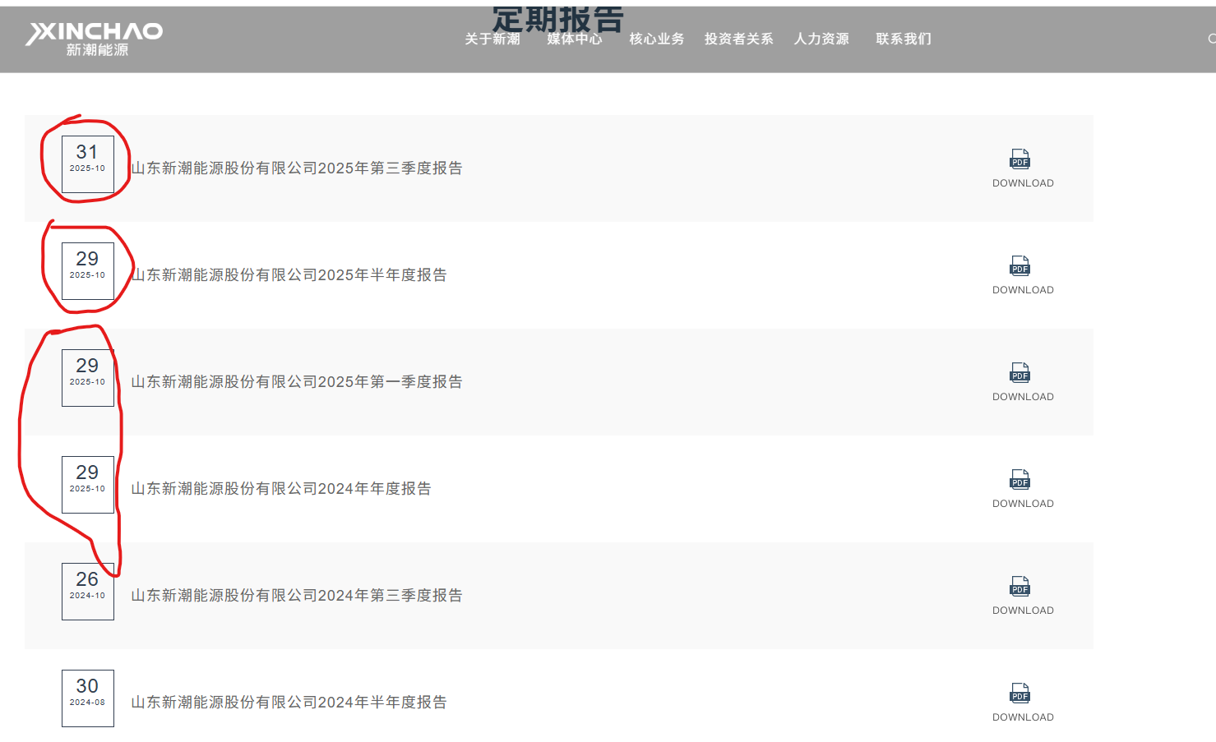
Task: Open 山东新潮能源股份有限公司2025年半年度报告 title
Action: pos(289,274)
